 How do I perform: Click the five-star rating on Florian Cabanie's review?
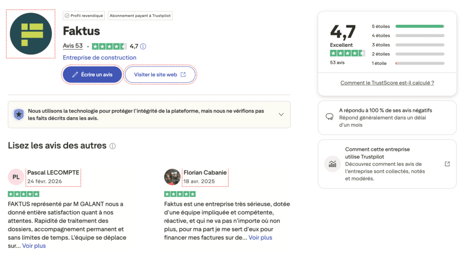point(180,194)
